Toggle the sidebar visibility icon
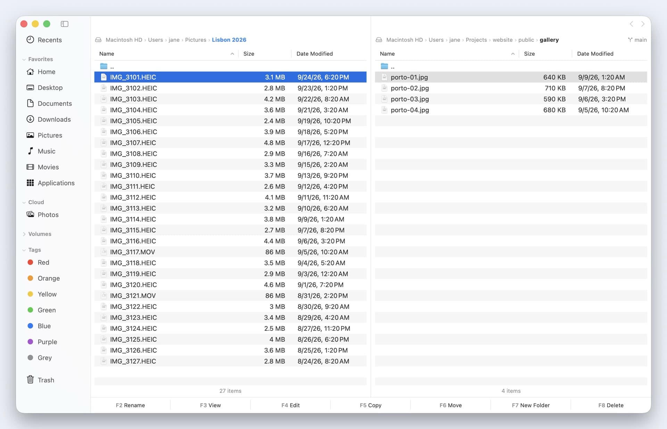667x429 pixels. 64,24
